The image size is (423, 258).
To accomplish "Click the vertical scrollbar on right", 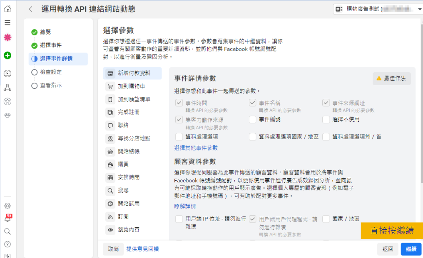I will tap(420, 104).
